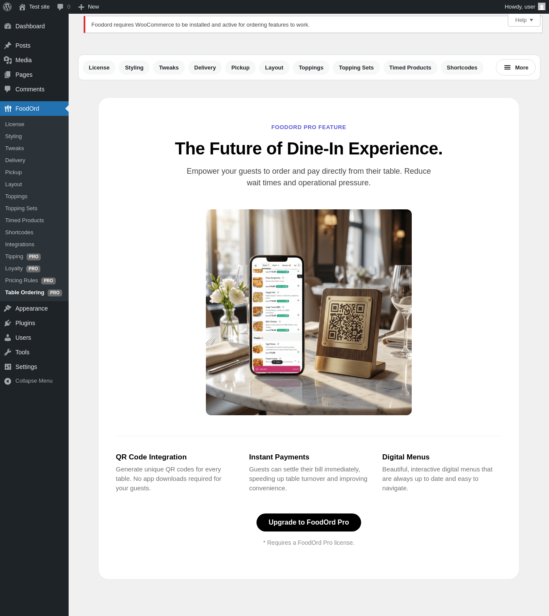Click the Posts pin icon
549x616 pixels.
point(8,45)
